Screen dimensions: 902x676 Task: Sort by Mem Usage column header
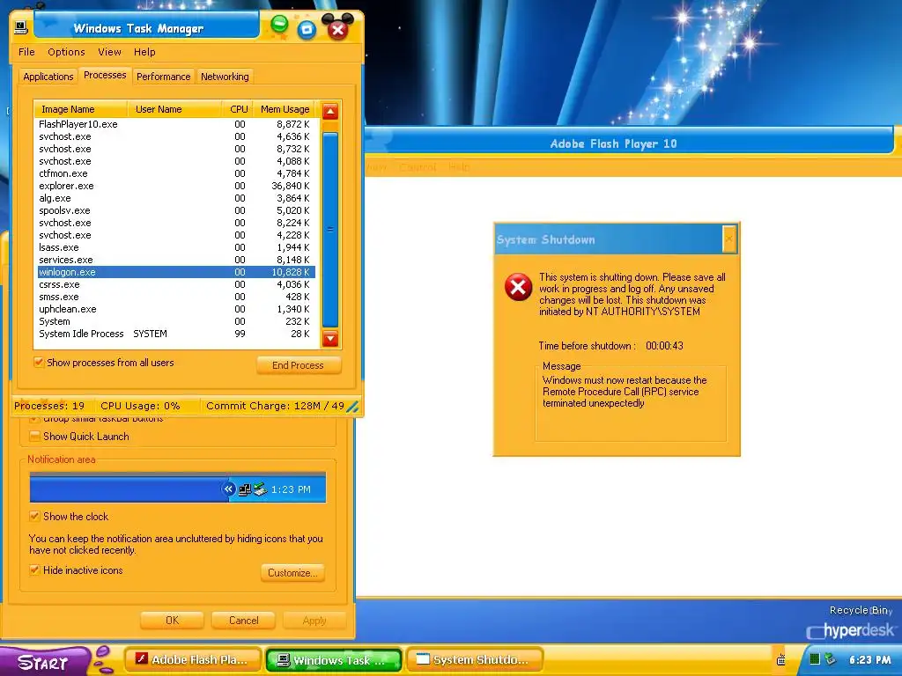click(285, 109)
